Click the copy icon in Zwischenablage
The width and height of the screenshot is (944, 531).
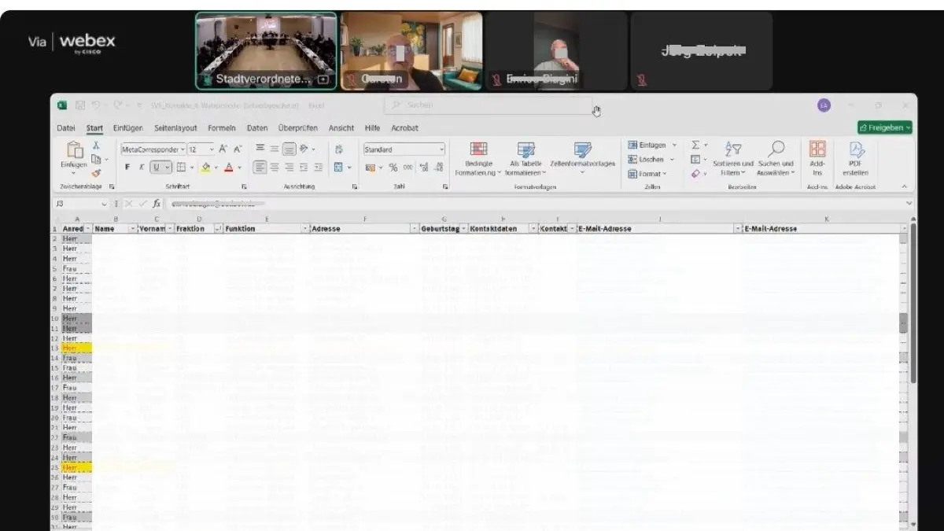[96, 159]
